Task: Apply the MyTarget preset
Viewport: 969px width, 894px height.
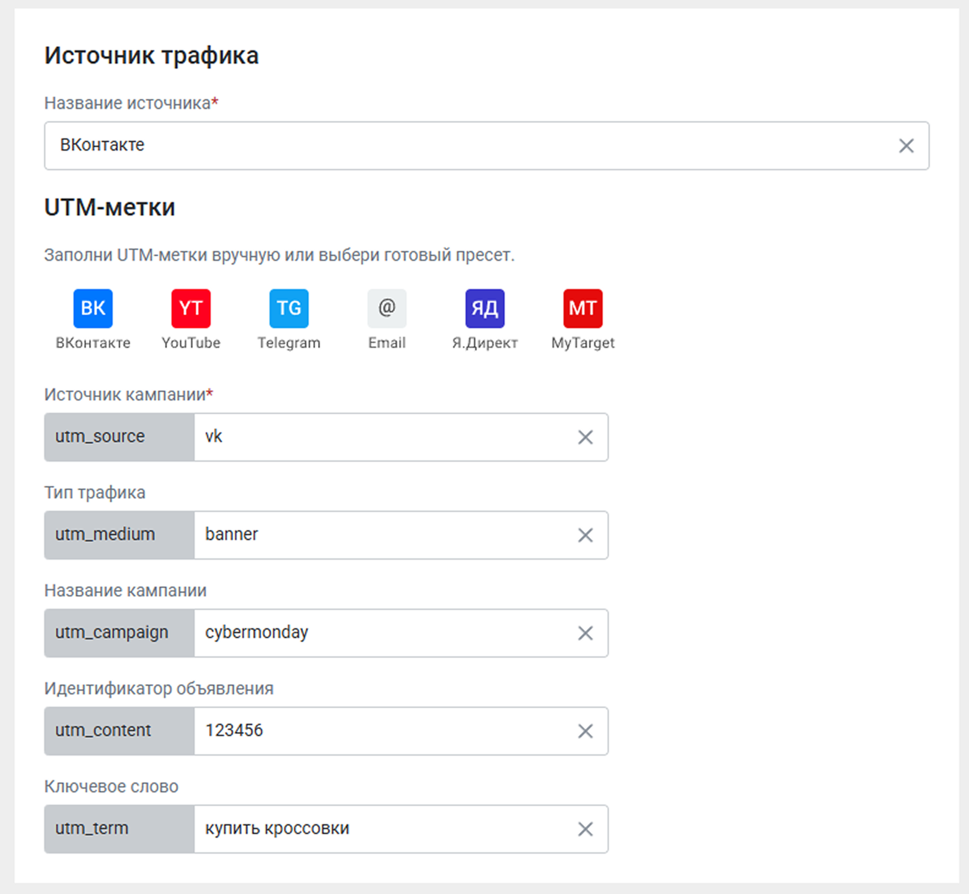Action: (x=583, y=309)
